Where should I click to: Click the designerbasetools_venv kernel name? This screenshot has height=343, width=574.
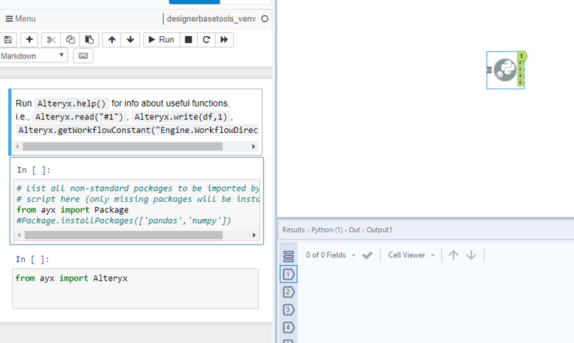tap(211, 19)
